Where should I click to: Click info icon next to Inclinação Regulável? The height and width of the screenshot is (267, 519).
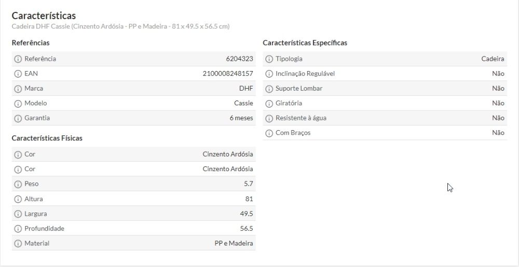(x=269, y=74)
